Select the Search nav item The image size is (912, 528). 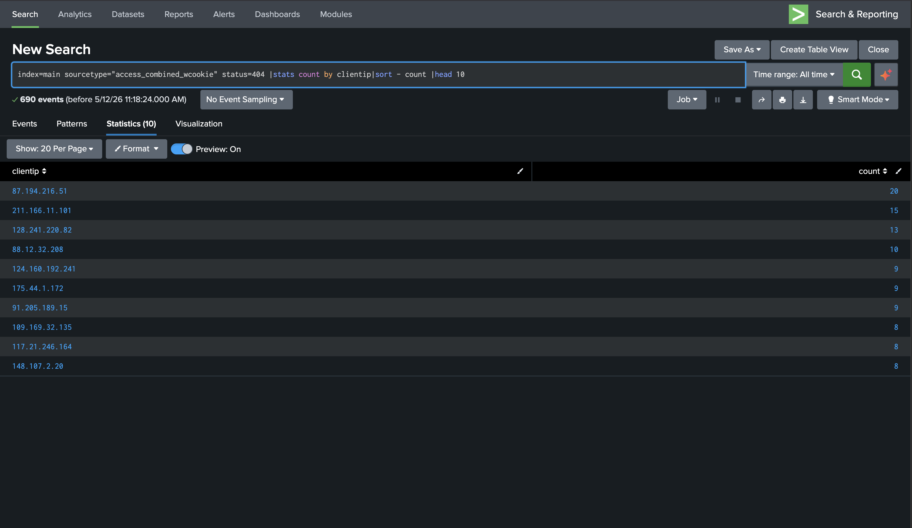(25, 14)
